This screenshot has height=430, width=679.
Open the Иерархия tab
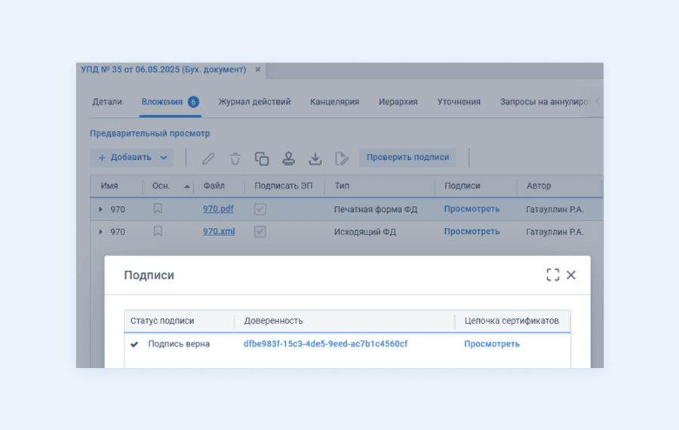pyautogui.click(x=398, y=102)
